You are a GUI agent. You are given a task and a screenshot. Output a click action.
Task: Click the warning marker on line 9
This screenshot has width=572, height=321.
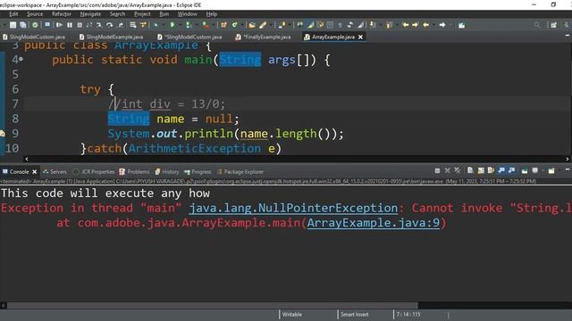click(x=3, y=134)
